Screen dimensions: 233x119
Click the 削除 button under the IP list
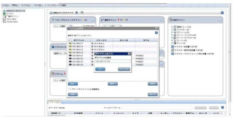pyautogui.click(x=153, y=84)
